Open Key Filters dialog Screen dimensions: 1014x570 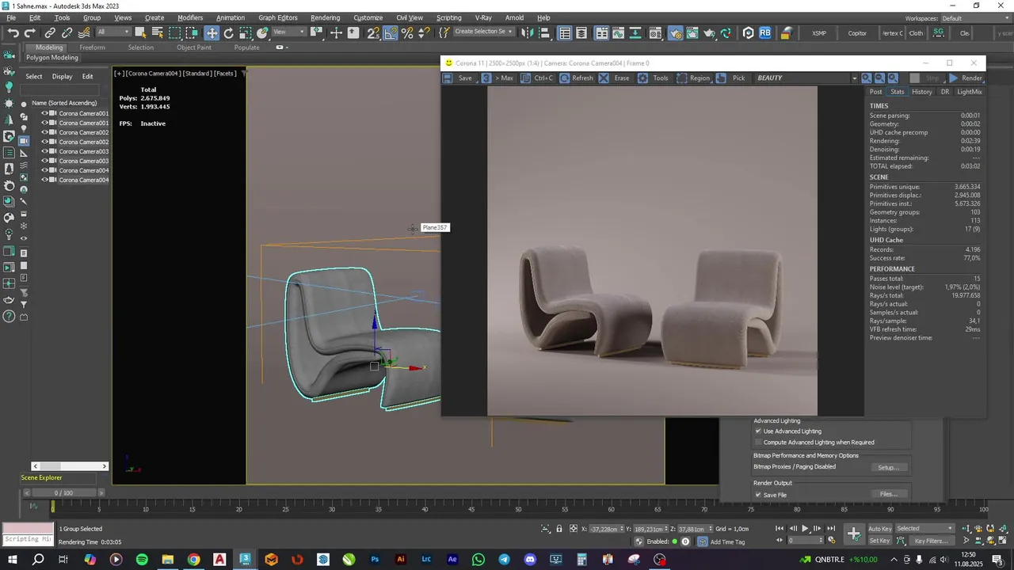[x=931, y=541]
